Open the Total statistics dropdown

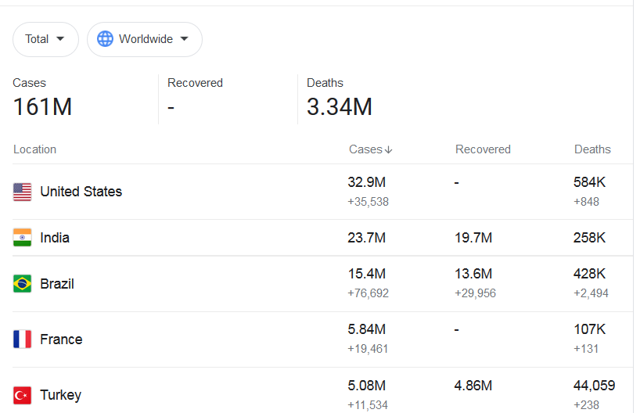45,39
